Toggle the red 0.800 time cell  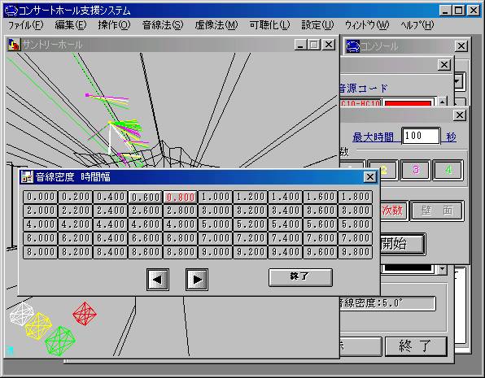pos(181,197)
